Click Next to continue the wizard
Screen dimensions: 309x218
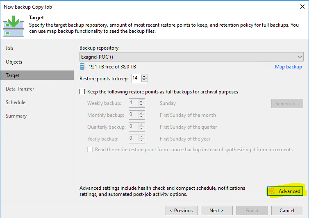pyautogui.click(x=216, y=211)
